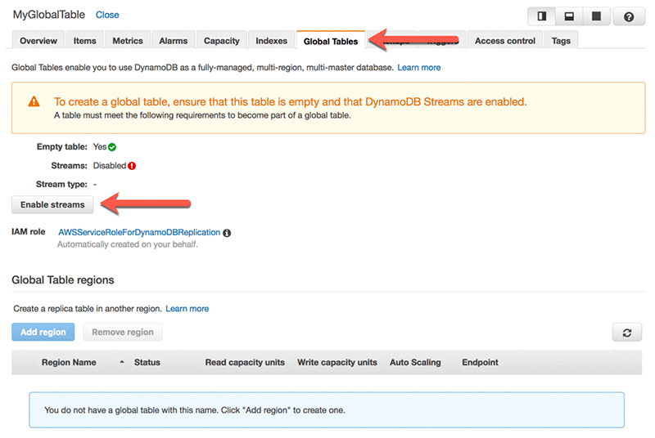
Task: Click the 'You do not have a global table' message
Action: tap(195, 410)
